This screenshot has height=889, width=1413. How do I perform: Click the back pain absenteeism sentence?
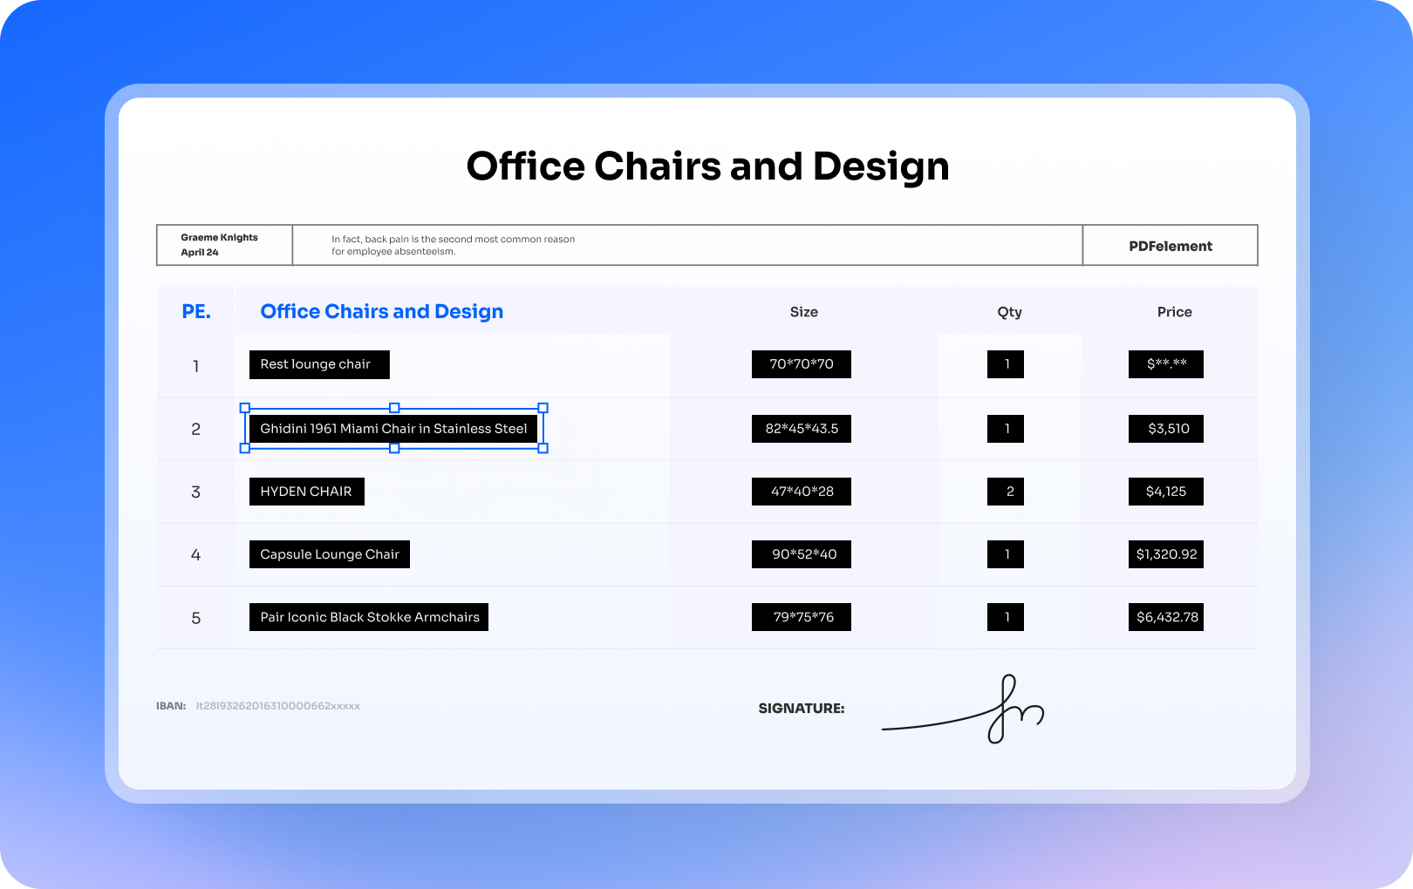453,245
